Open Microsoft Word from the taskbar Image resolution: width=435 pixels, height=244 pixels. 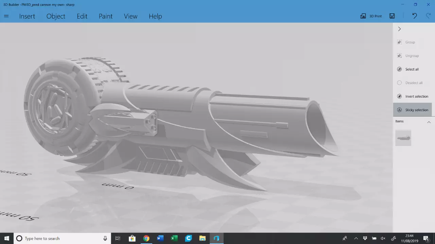160,238
